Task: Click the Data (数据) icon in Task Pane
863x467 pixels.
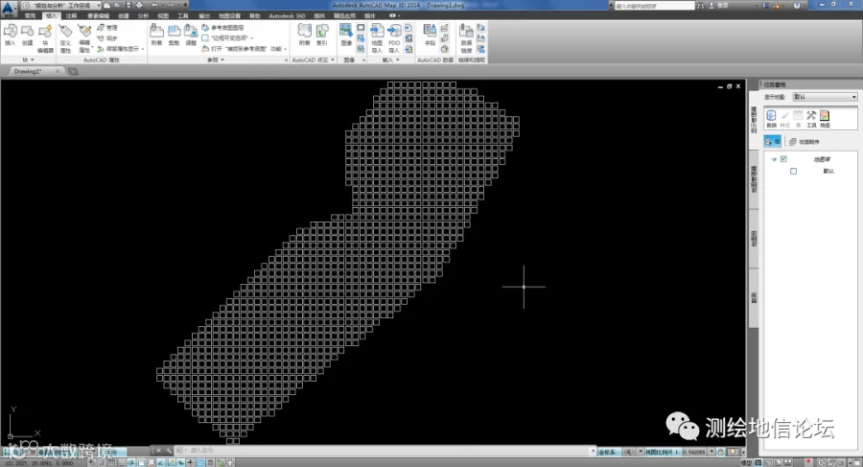Action: point(771,118)
